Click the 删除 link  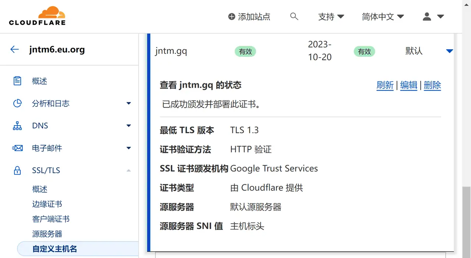432,86
